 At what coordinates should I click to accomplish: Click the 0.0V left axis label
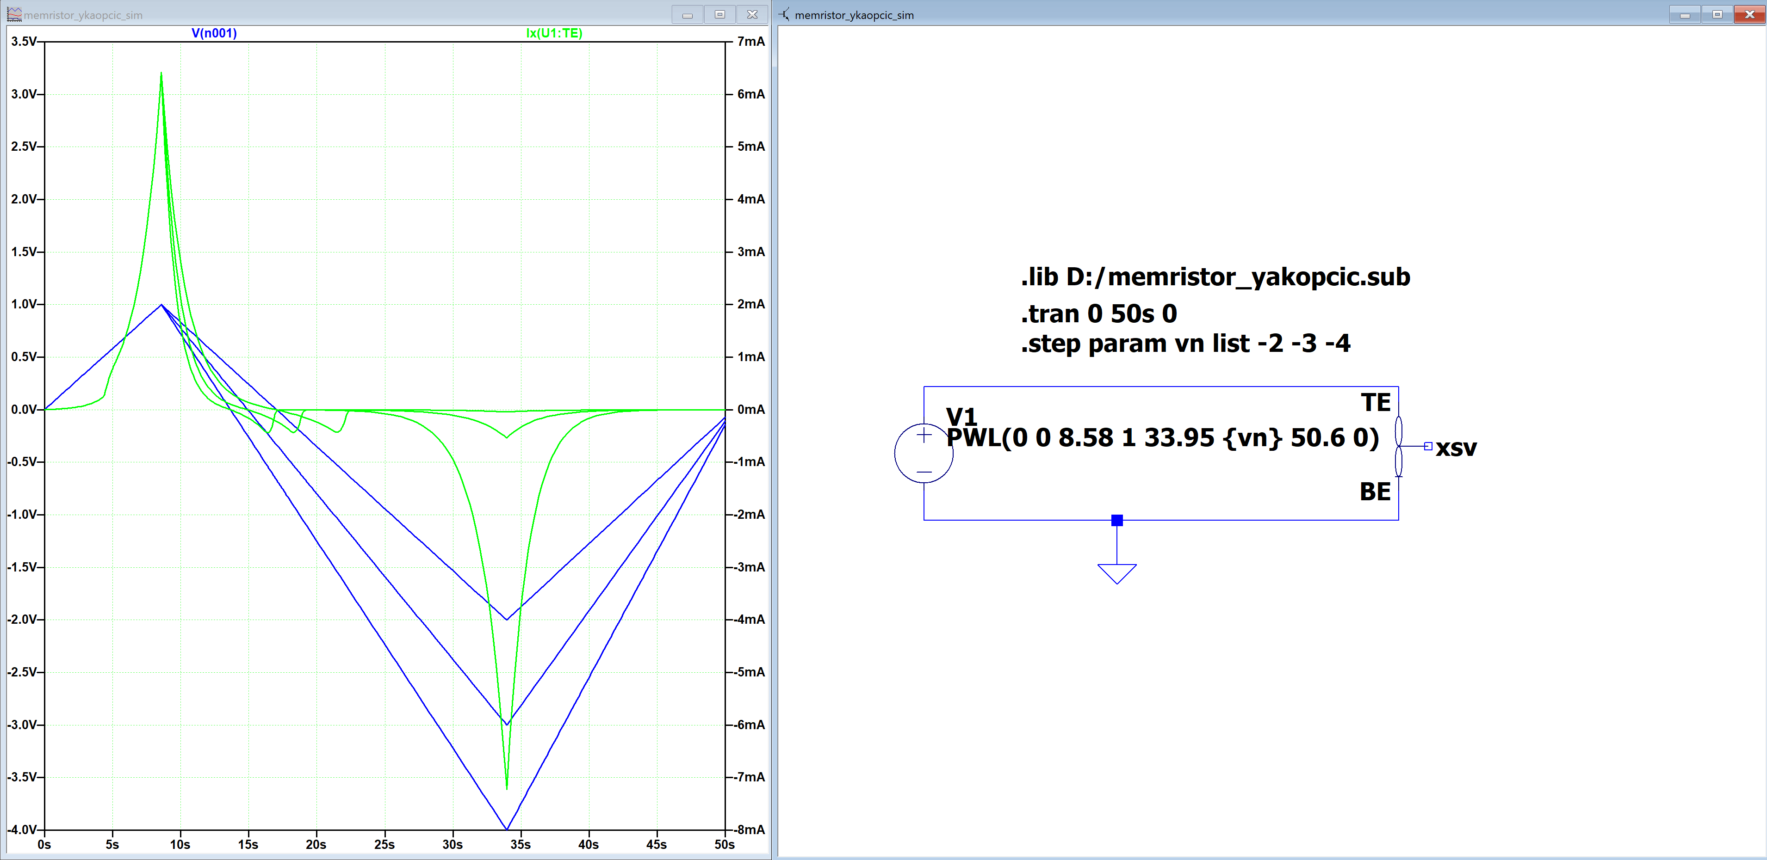tap(24, 409)
